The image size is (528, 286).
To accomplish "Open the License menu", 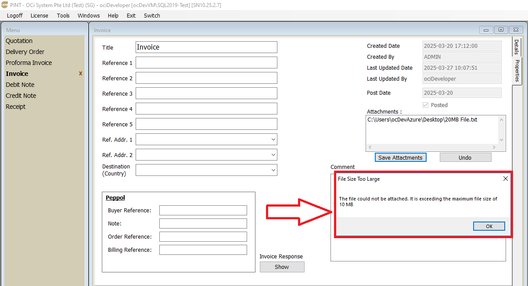I will tap(40, 15).
